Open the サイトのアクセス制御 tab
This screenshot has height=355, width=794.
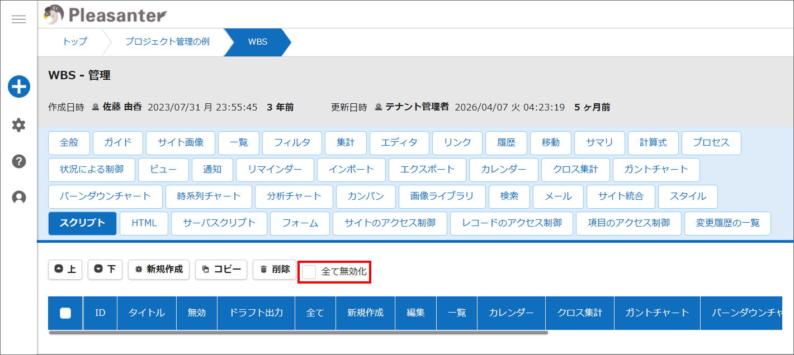coord(390,223)
